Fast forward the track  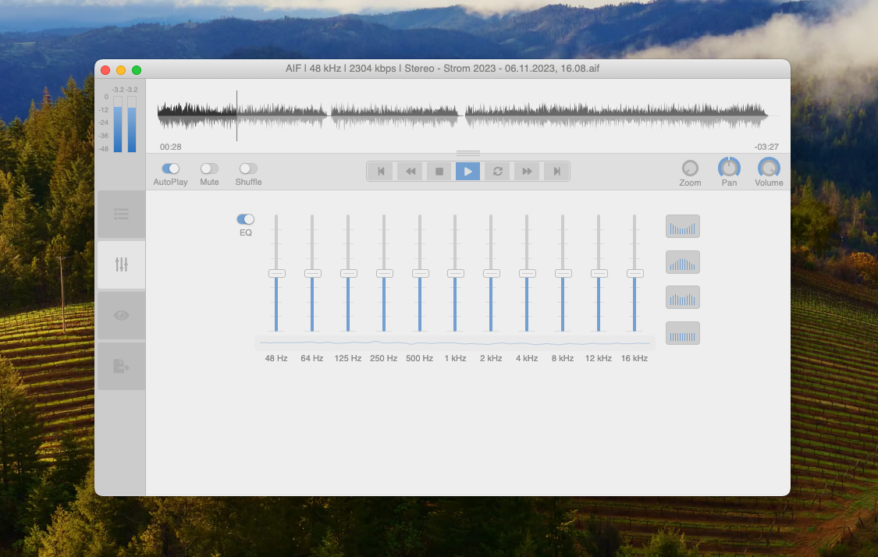point(526,172)
